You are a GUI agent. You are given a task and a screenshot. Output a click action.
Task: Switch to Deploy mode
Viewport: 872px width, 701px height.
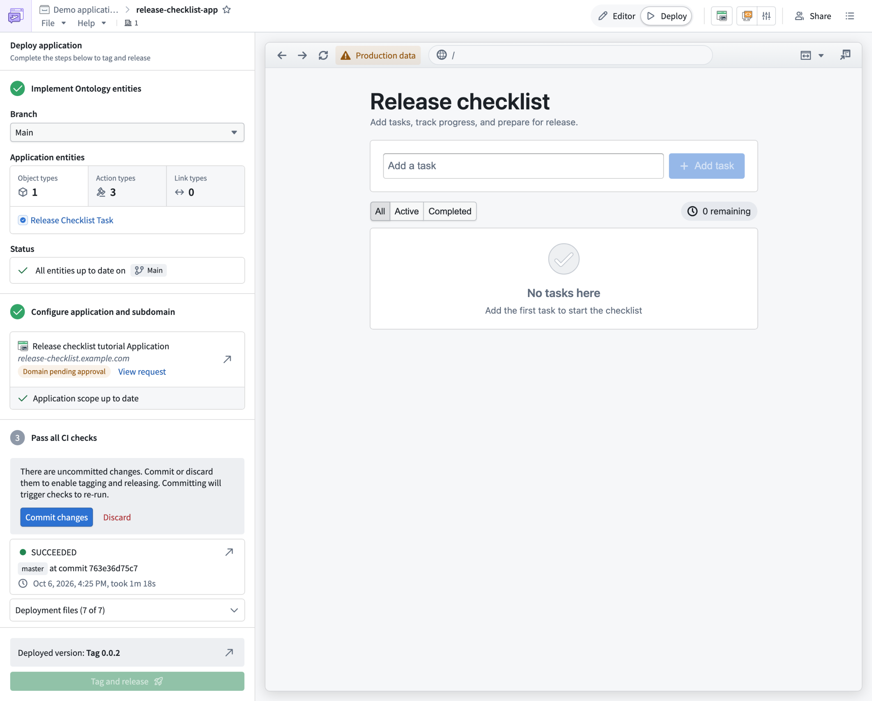[x=666, y=16]
